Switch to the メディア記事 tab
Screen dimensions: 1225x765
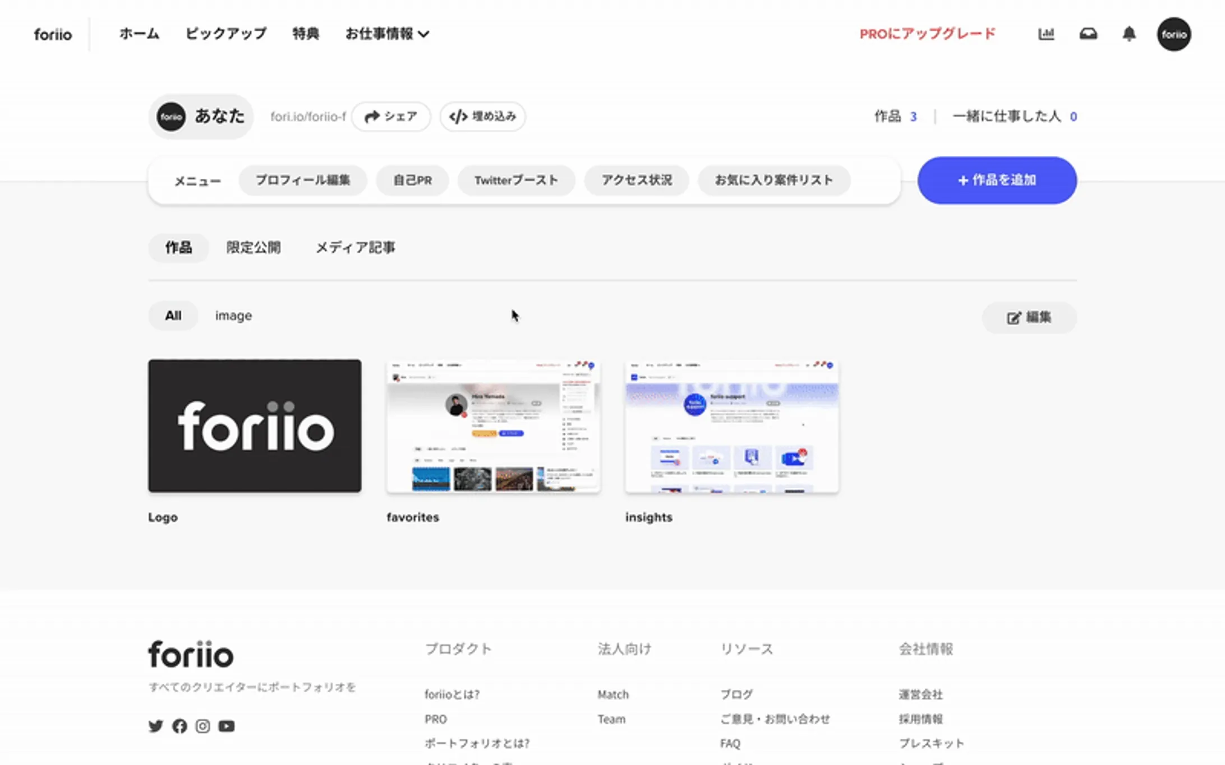(x=356, y=248)
